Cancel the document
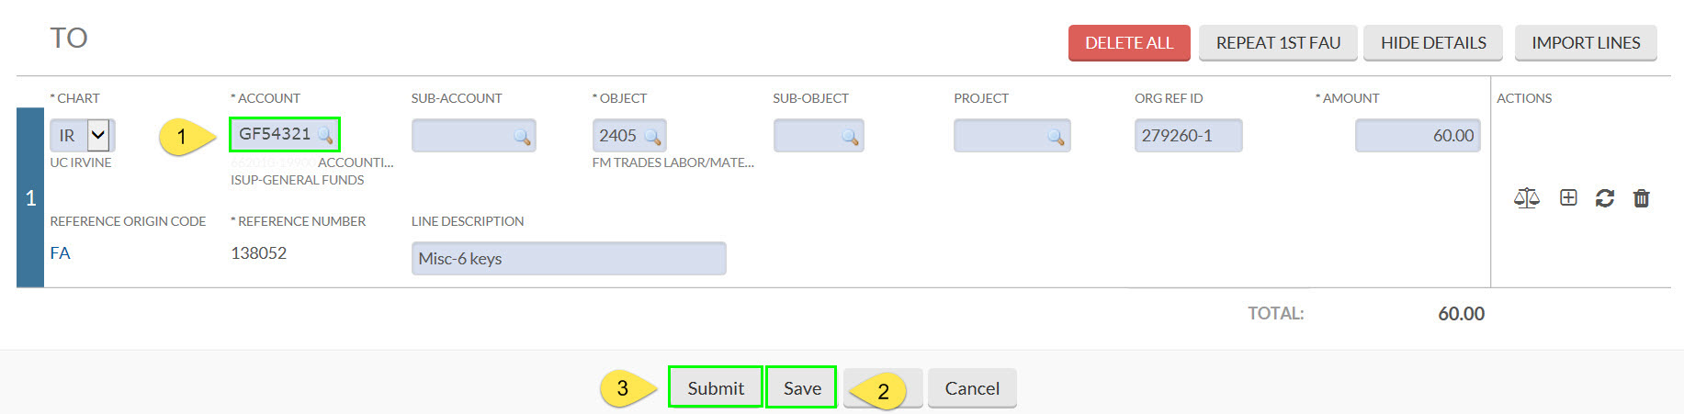The image size is (1684, 414). (x=972, y=388)
